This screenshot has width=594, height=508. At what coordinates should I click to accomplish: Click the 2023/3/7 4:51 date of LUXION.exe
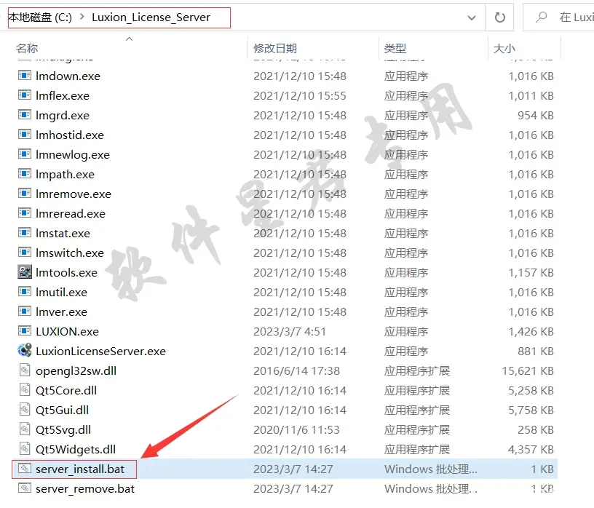[290, 331]
